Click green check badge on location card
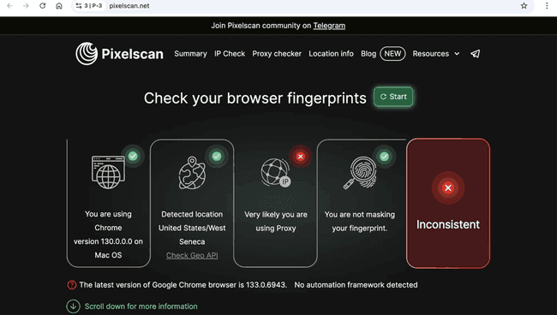The image size is (557, 315). [x=217, y=156]
